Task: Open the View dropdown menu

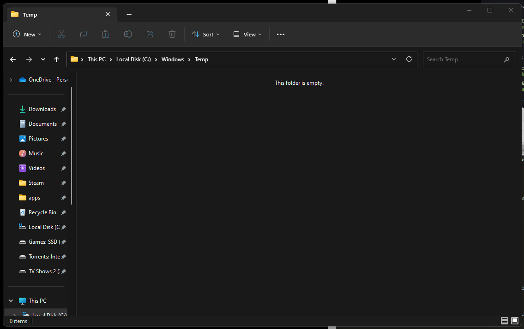Action: [247, 35]
